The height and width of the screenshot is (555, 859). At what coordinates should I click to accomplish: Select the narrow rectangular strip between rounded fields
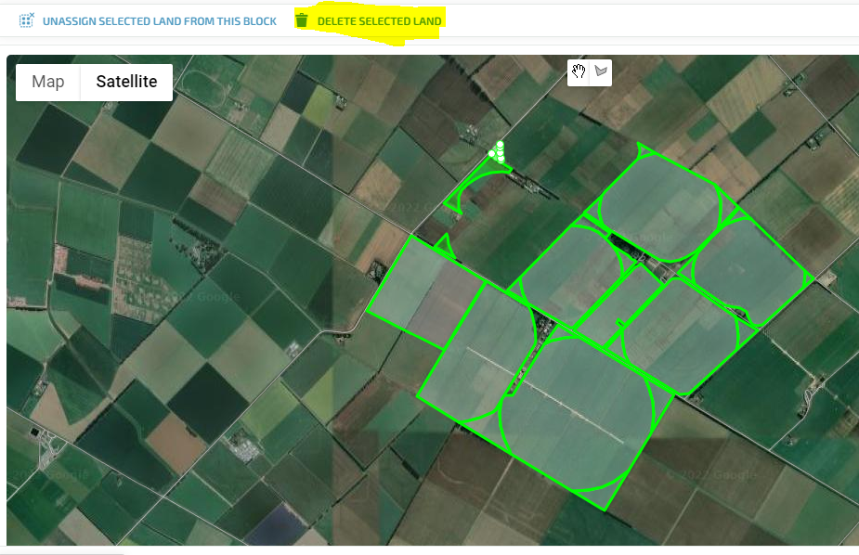(x=618, y=306)
